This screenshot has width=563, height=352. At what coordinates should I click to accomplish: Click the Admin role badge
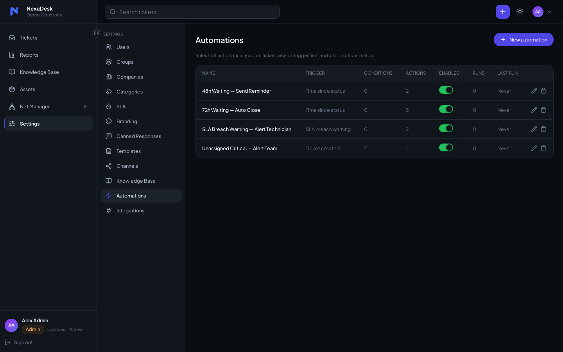[33, 329]
